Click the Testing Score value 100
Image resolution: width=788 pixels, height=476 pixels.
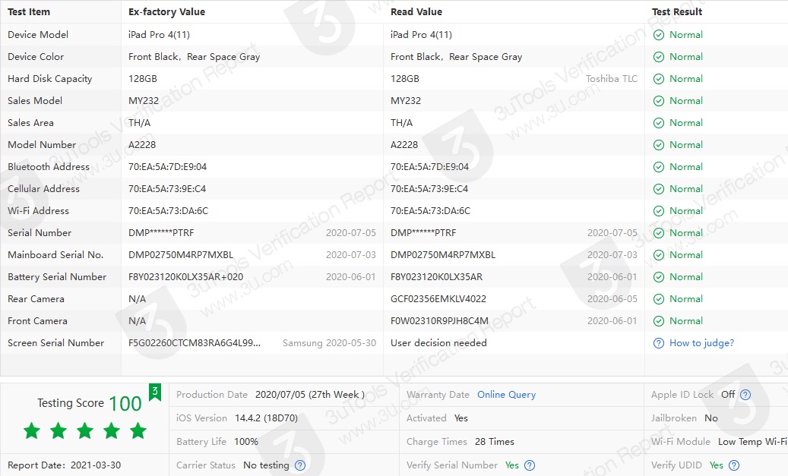125,404
